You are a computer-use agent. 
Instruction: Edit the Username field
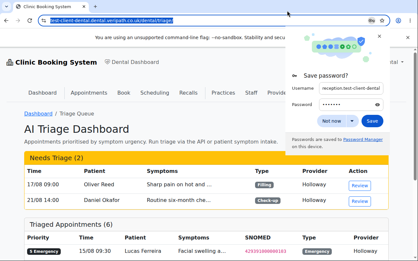[x=351, y=88]
